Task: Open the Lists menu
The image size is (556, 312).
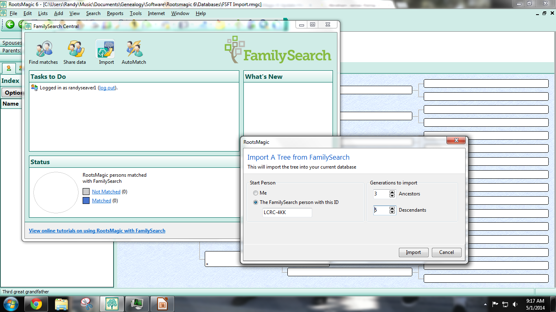Action: tap(43, 13)
